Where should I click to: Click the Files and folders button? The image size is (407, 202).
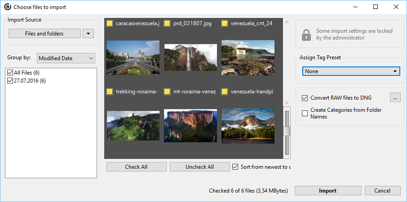pyautogui.click(x=44, y=34)
